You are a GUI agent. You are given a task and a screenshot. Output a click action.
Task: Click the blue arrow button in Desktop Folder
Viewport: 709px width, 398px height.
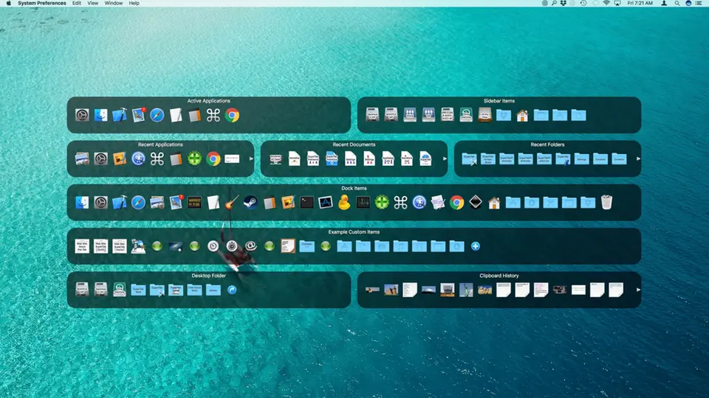(232, 290)
